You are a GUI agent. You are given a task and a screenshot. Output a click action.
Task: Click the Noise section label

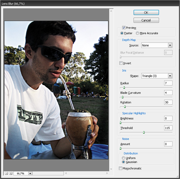click(125, 139)
